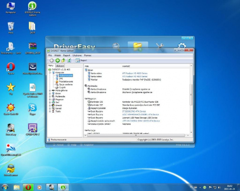Expand the DirectX tree node
The height and width of the screenshot is (191, 240).
50,105
